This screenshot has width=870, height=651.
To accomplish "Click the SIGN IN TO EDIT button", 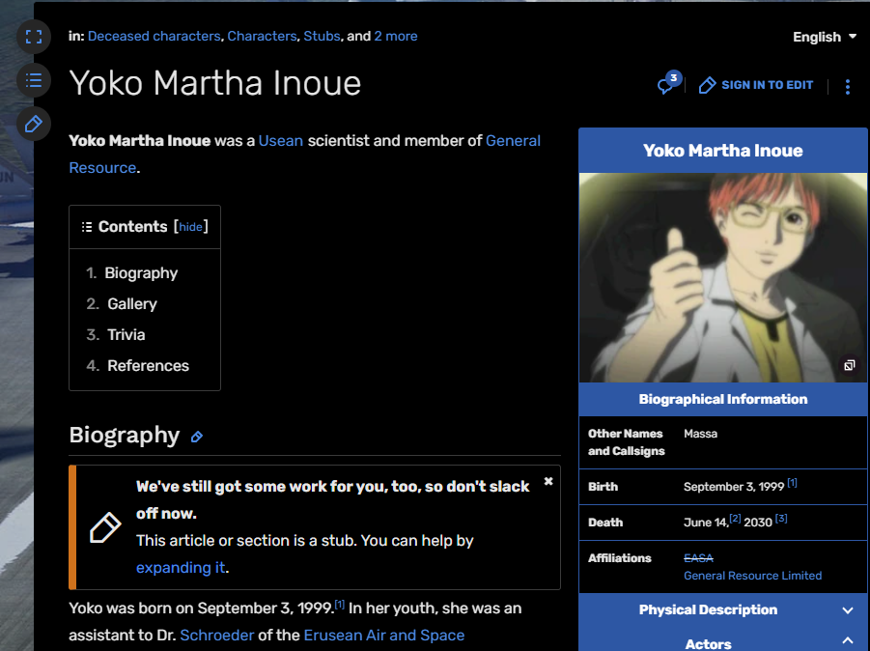I will [x=756, y=85].
